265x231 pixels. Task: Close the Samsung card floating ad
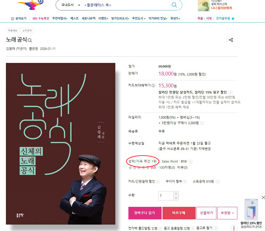pos(263,197)
